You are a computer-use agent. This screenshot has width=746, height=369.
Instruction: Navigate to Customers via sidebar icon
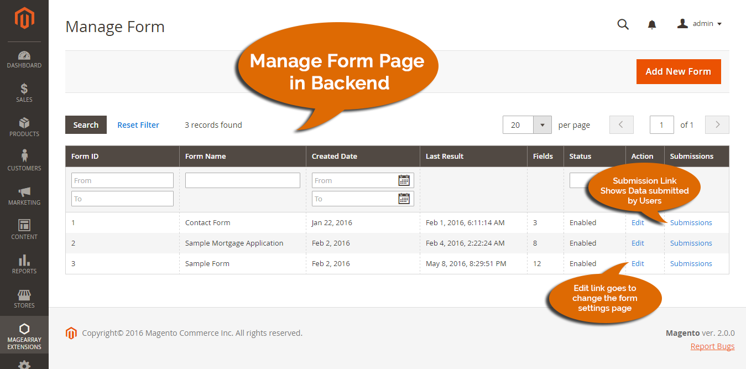pos(24,162)
